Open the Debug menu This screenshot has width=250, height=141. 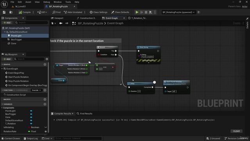[x=46, y=2]
